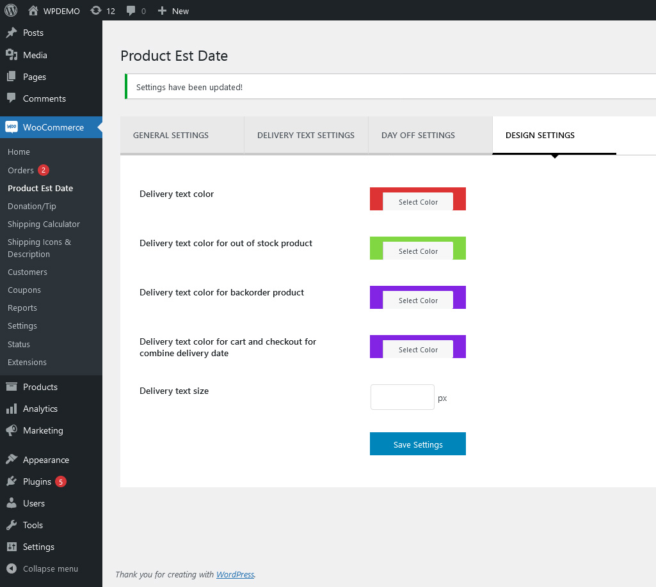This screenshot has width=656, height=587.
Task: Open the General Settings tab
Action: pyautogui.click(x=170, y=135)
